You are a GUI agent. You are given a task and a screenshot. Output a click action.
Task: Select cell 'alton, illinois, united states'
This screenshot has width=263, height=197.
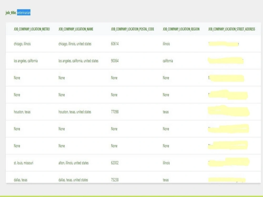[73, 163]
